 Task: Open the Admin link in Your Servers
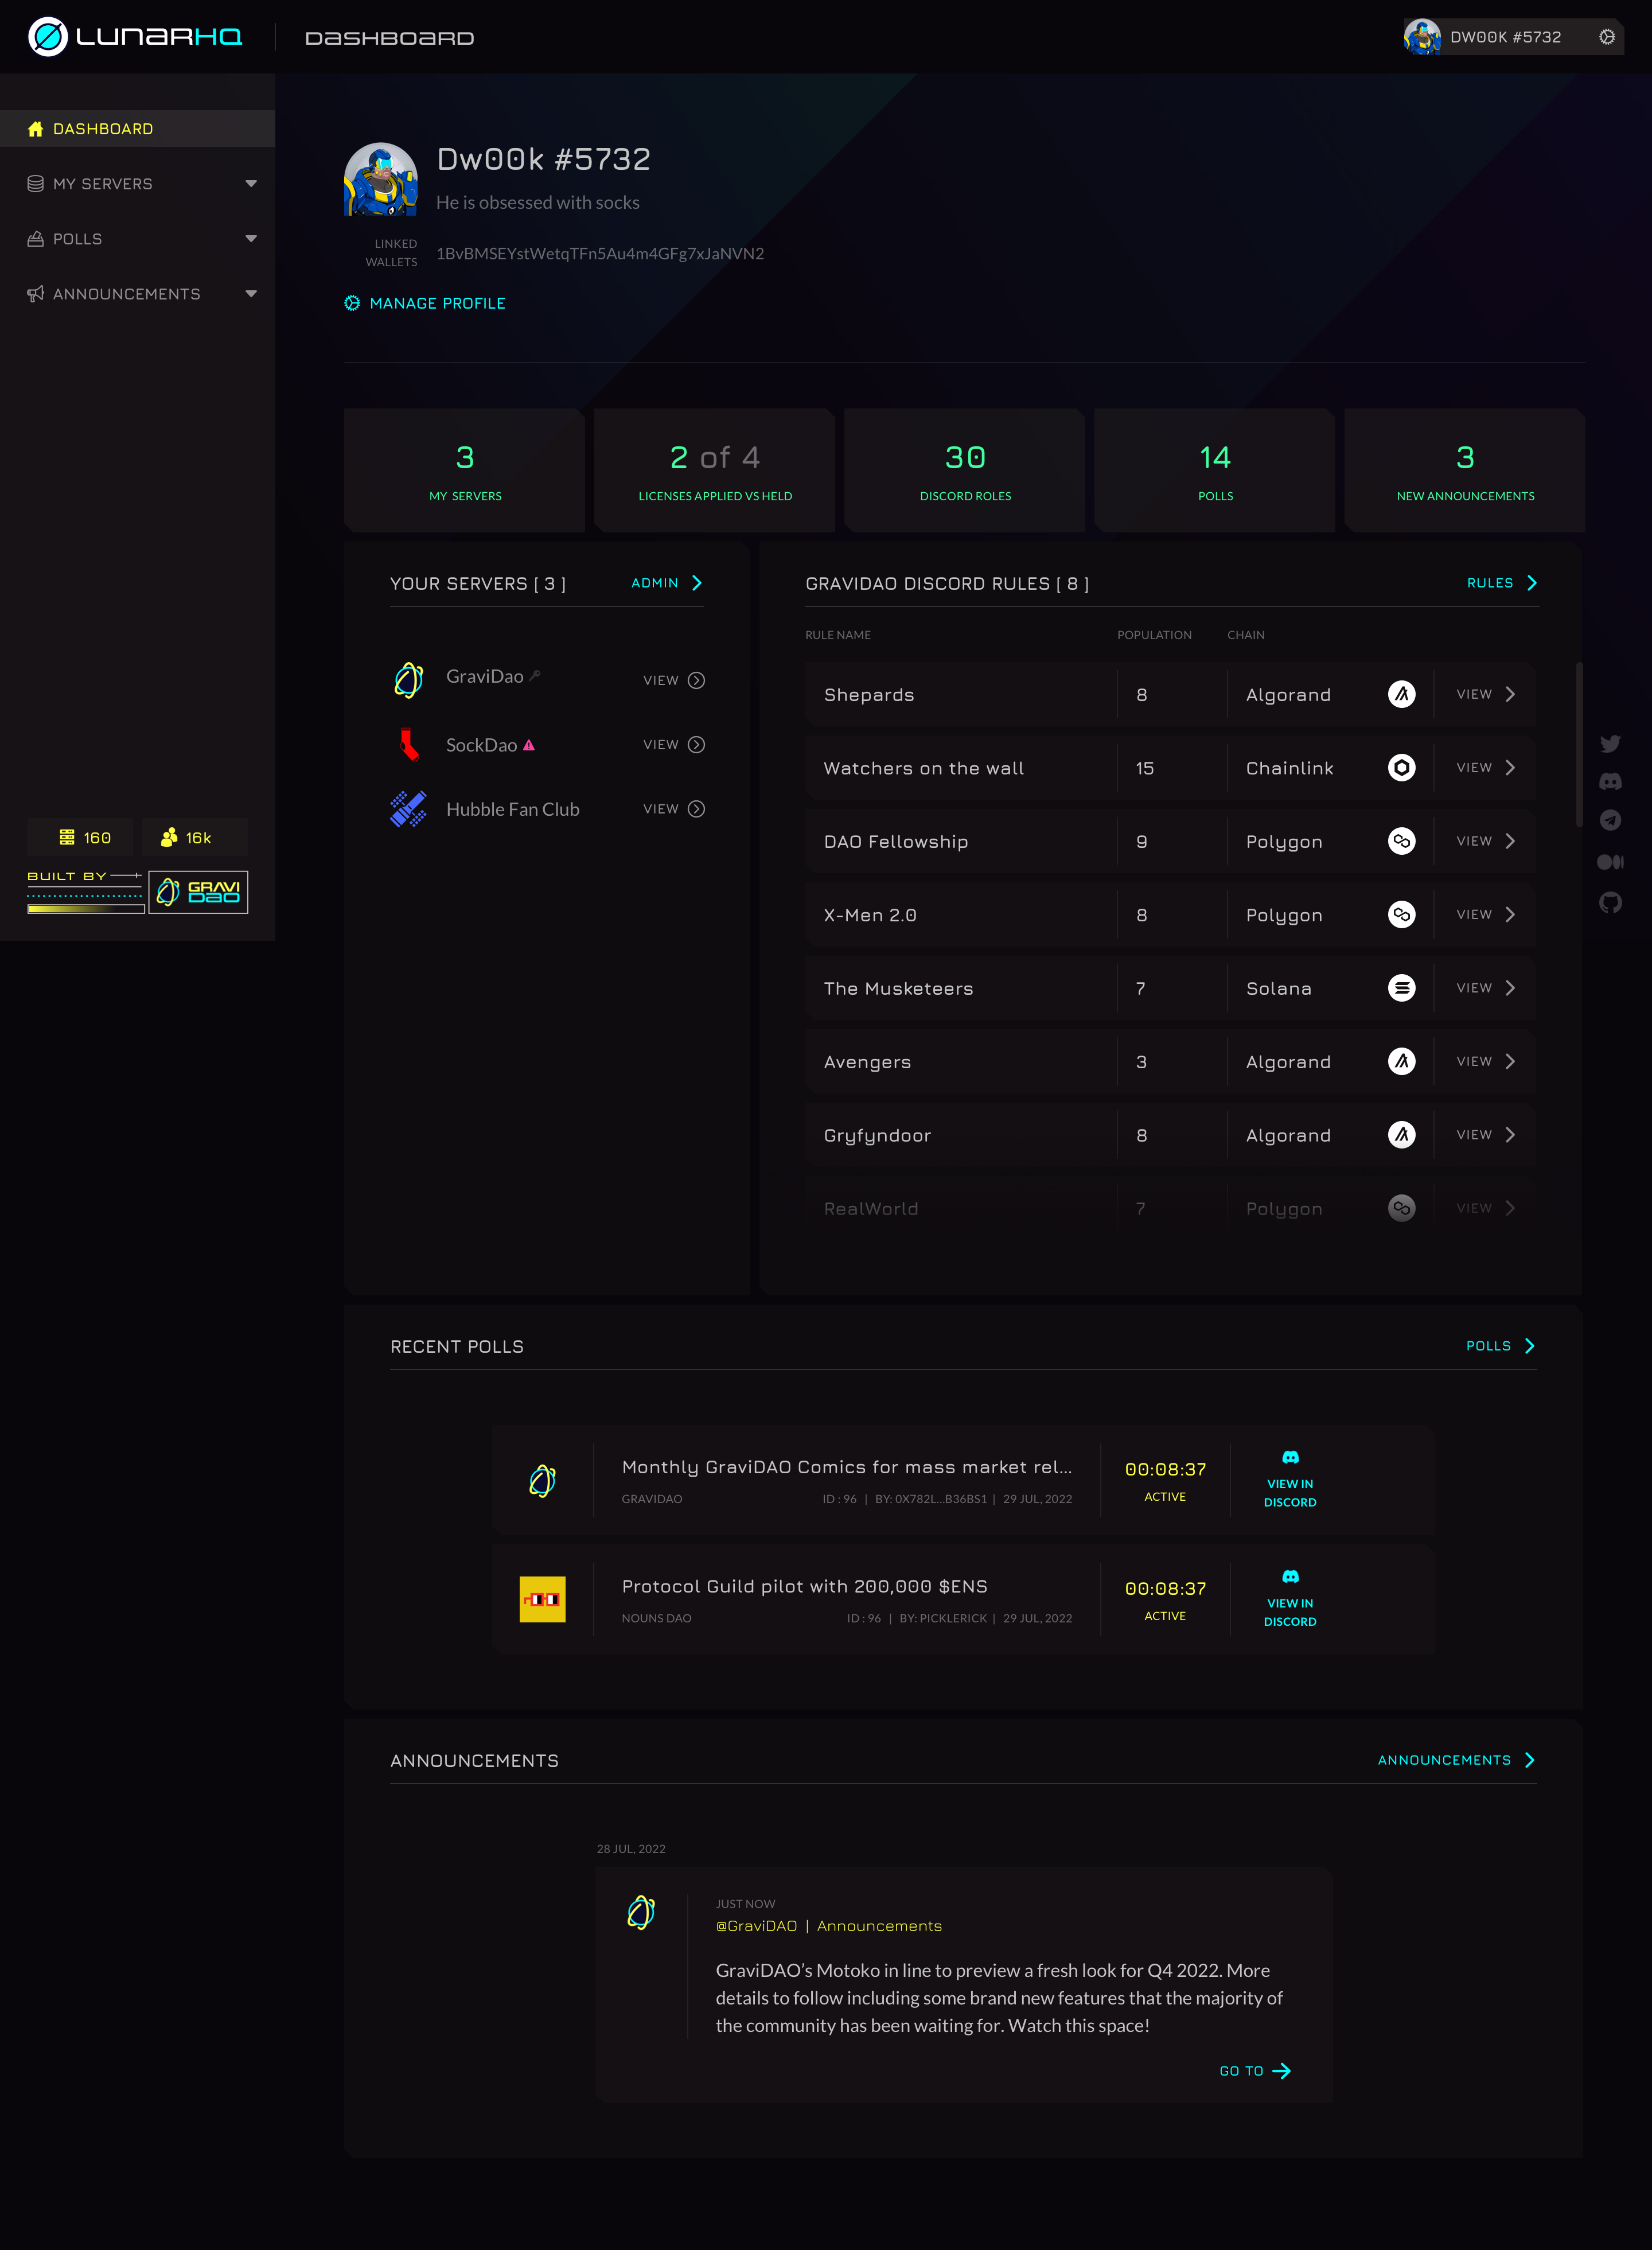[667, 583]
